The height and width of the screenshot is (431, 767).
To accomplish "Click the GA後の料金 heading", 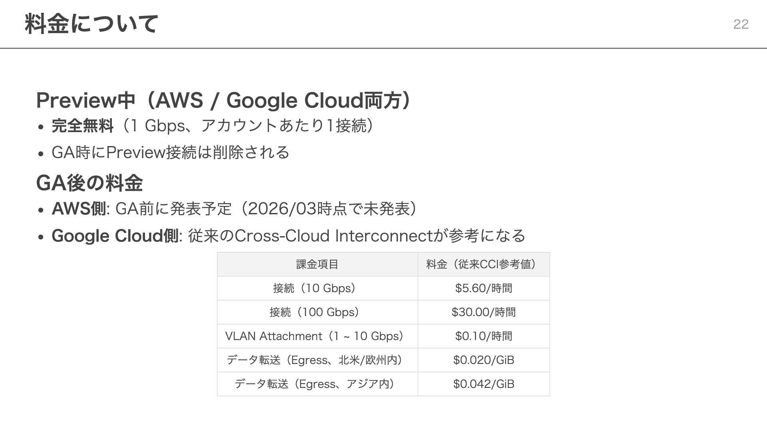I will pyautogui.click(x=89, y=183).
